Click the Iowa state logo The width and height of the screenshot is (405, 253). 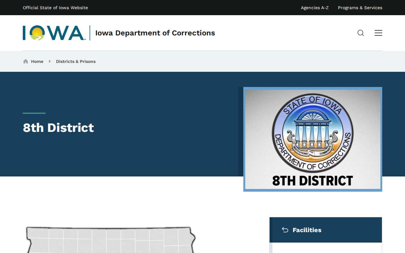tap(54, 33)
